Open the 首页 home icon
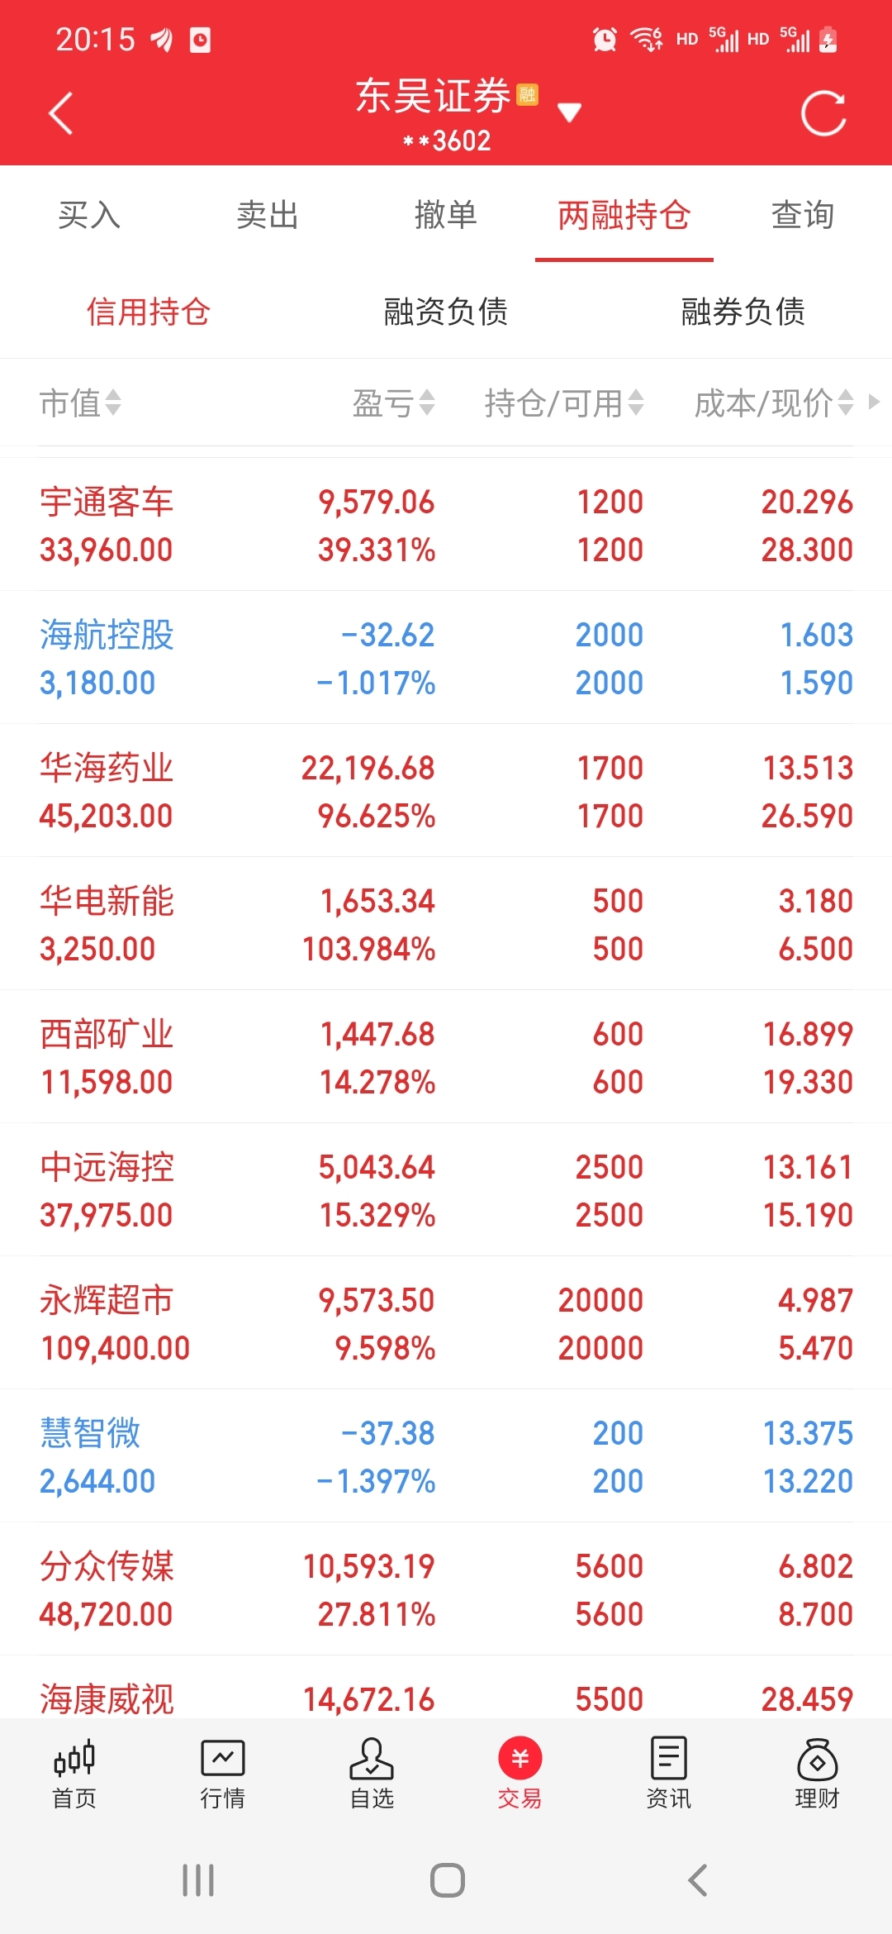 click(74, 1774)
